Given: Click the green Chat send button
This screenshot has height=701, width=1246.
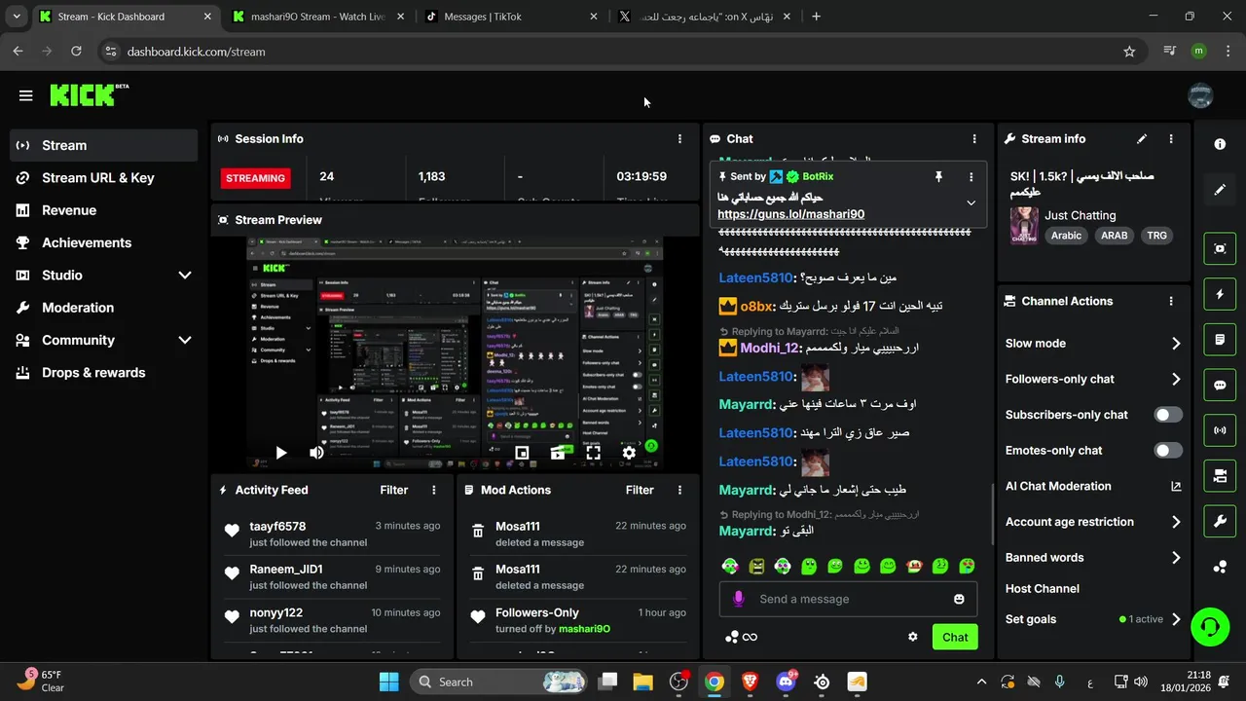Looking at the screenshot, I should (955, 638).
